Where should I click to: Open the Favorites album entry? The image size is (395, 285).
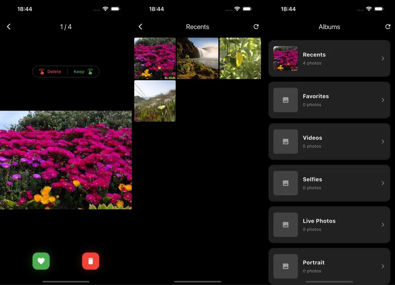coord(329,100)
